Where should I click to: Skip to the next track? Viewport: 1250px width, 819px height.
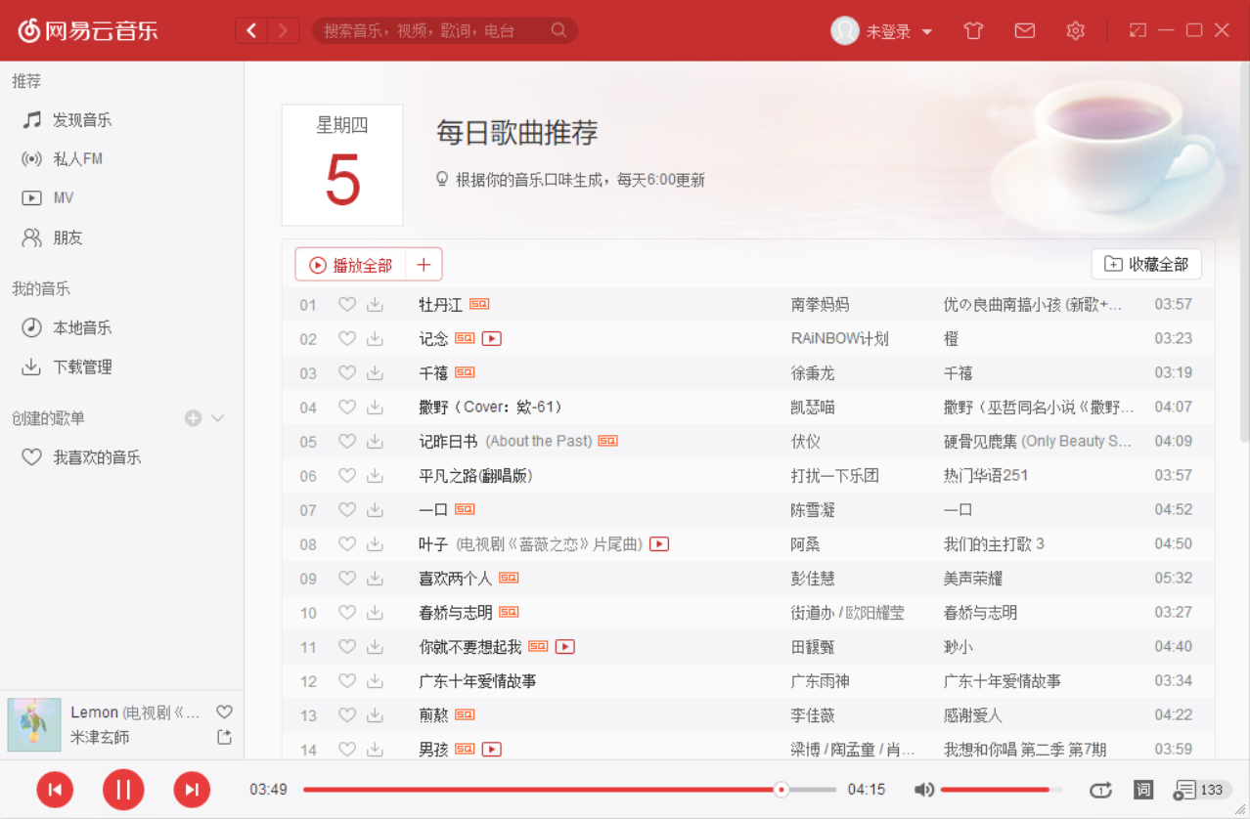[x=192, y=790]
